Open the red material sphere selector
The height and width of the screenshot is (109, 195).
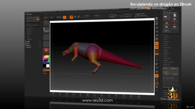click(x=46, y=51)
